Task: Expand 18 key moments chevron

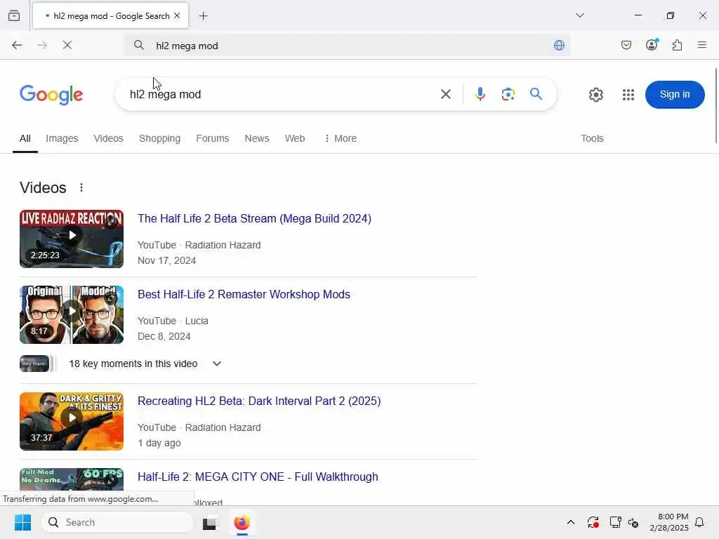Action: point(217,364)
